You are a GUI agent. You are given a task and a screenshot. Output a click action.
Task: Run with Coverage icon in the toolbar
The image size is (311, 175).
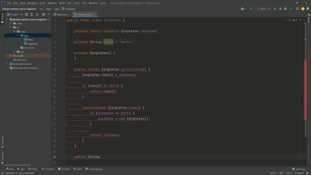click(x=286, y=9)
